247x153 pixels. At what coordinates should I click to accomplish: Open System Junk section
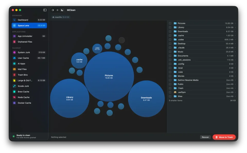(29, 52)
